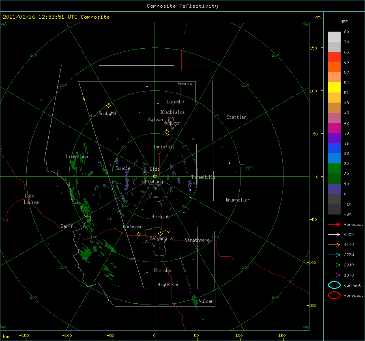The image size is (365, 341).
Task: Click the Olds label near center
Action: [x=155, y=169]
